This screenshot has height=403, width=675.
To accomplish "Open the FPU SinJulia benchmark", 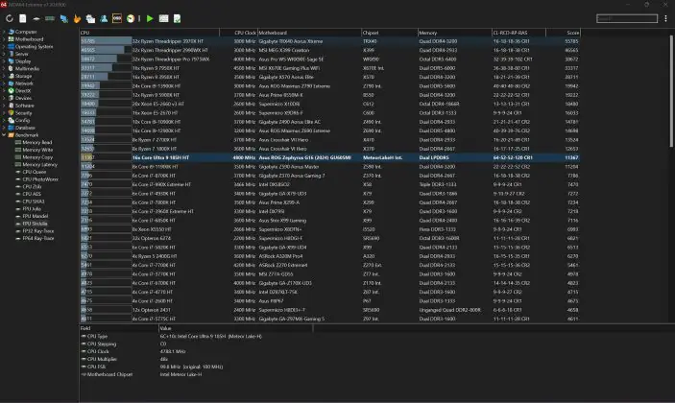I will (x=35, y=224).
